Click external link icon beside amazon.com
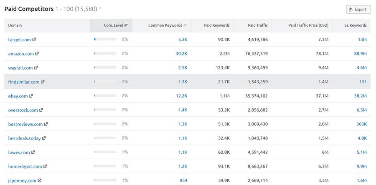Viewport: 376px width, 185px height. point(37,54)
